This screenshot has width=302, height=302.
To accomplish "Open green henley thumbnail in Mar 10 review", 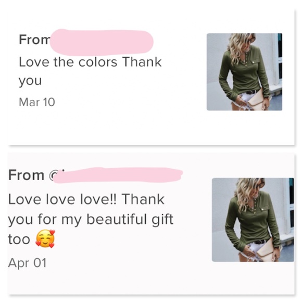I will (244, 72).
